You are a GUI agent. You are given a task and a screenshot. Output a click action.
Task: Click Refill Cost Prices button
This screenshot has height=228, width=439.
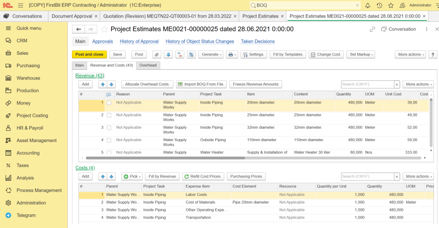(203, 176)
